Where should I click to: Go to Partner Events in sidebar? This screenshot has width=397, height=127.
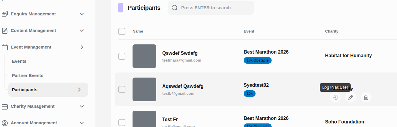click(x=28, y=75)
